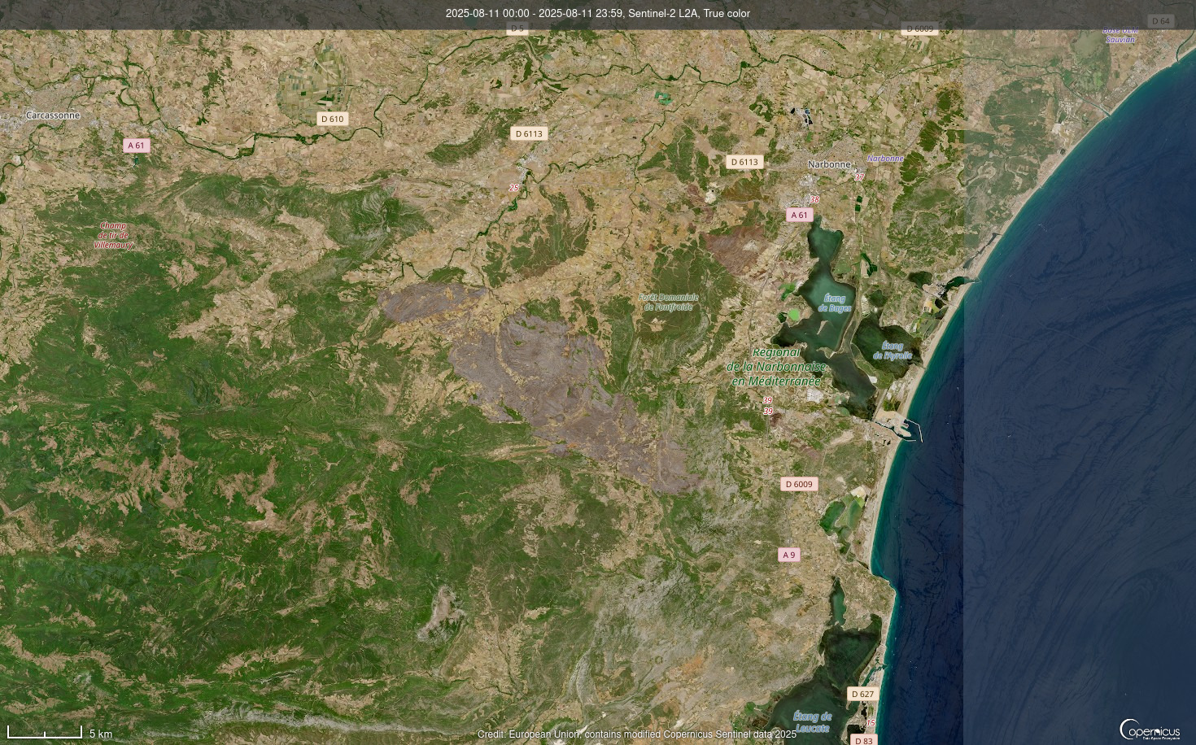Select the Sentinel-2 L2A True color title bar

597,14
